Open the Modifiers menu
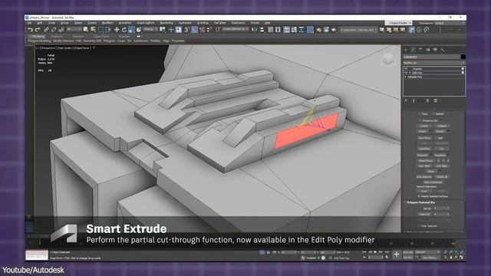 [107, 23]
